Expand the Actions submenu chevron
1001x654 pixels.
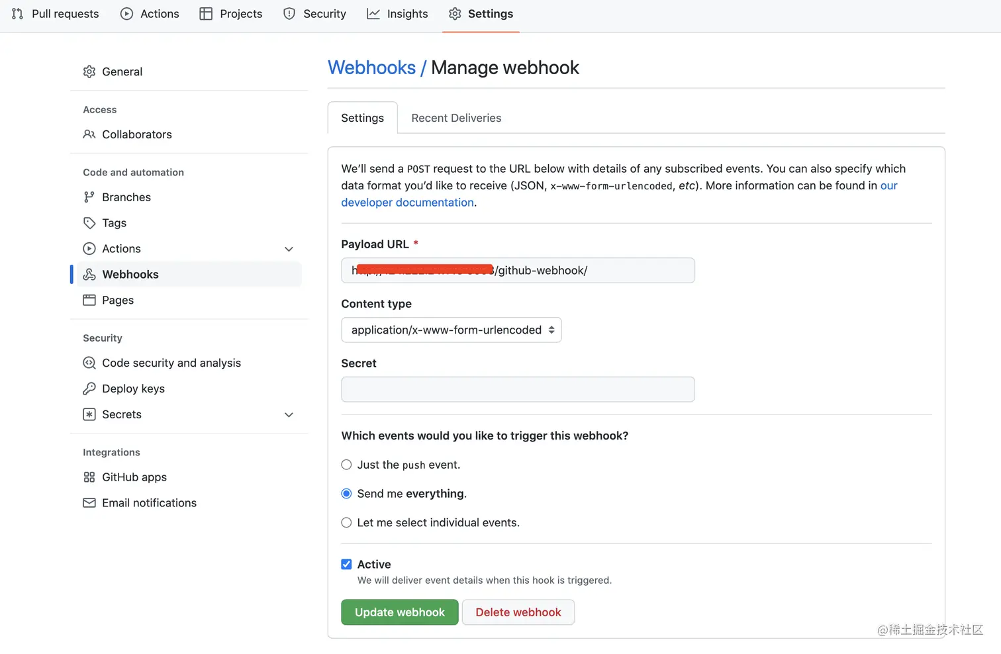pos(289,250)
